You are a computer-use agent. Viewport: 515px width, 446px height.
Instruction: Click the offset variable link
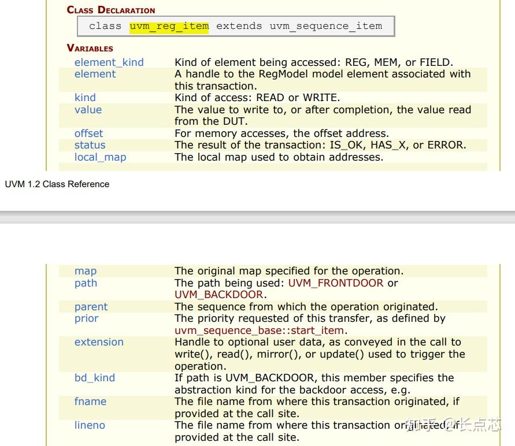coord(88,133)
